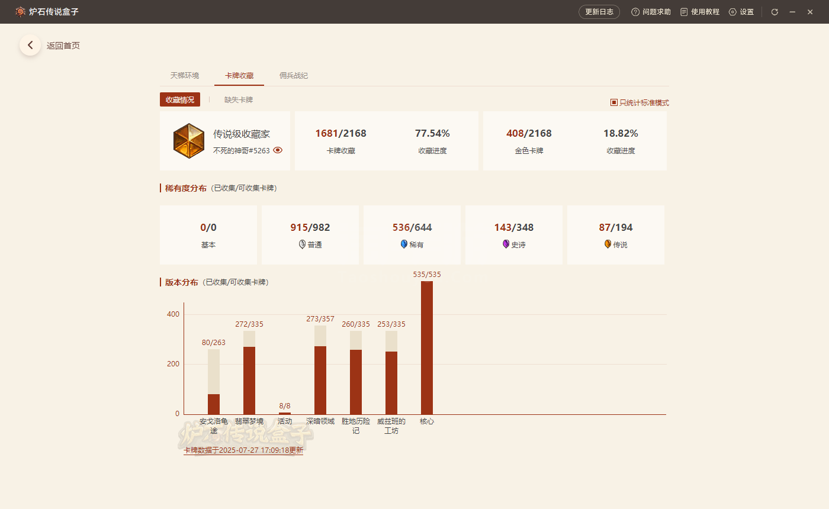Open the 问题求助 help icon
This screenshot has height=509, width=829.
[635, 12]
